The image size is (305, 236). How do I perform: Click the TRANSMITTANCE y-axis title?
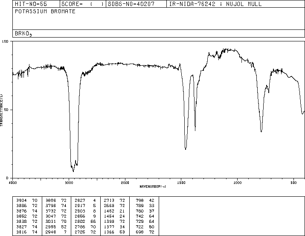point(1,110)
